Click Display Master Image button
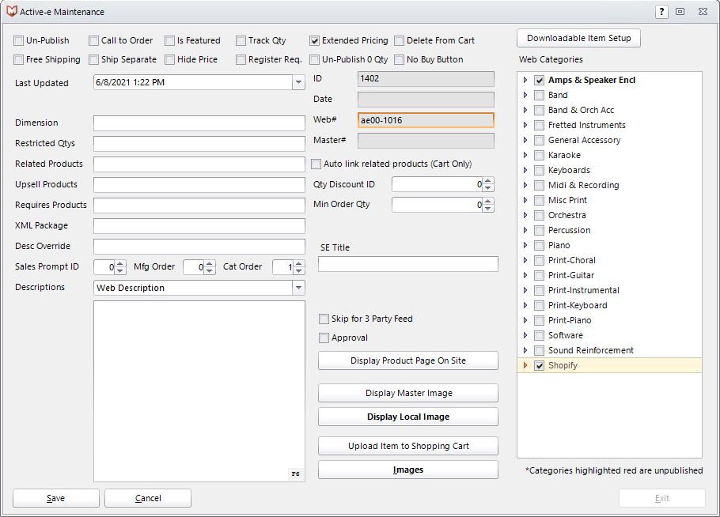The width and height of the screenshot is (720, 517). pyautogui.click(x=407, y=393)
